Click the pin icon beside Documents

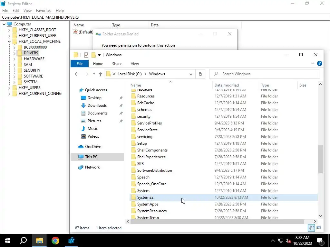[121, 114]
